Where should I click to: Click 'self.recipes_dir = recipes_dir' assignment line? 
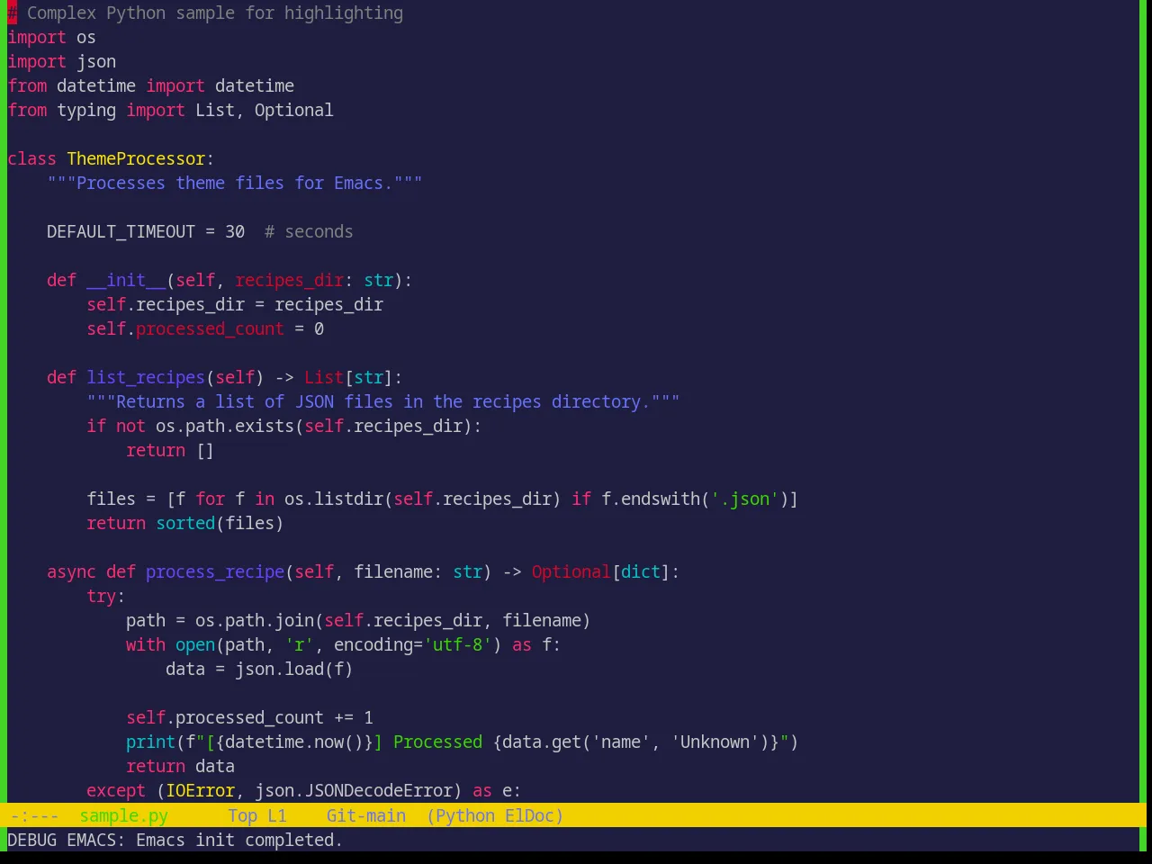(x=235, y=304)
